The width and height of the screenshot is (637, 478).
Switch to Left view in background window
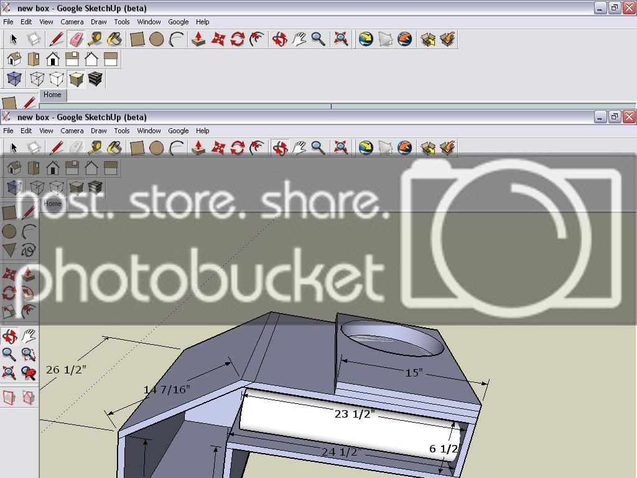pos(111,59)
